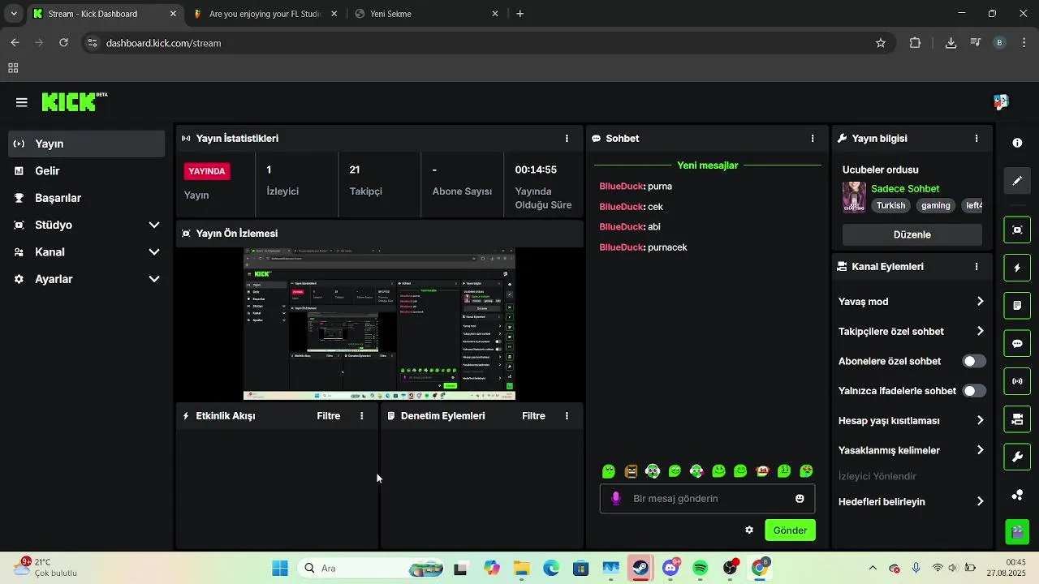Click Filtre in Denetim Eylemleri panel
The height and width of the screenshot is (584, 1039).
click(x=533, y=416)
